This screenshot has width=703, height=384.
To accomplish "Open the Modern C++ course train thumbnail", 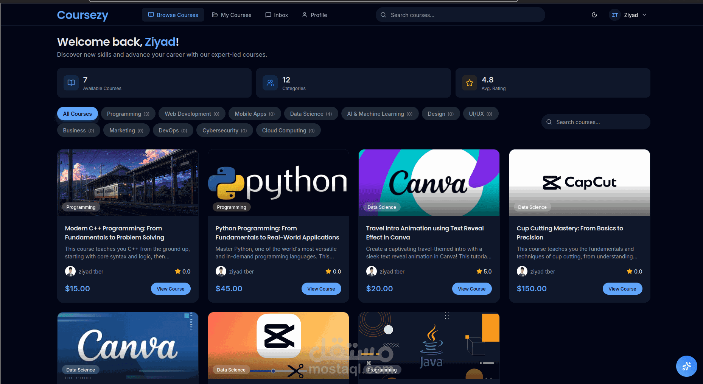I will [x=128, y=182].
